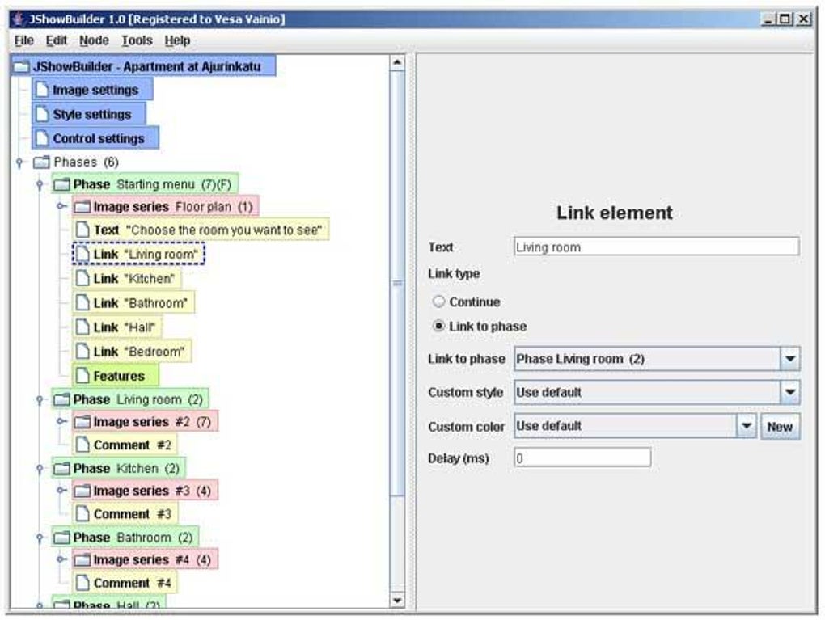Click the Link "Living room" page icon
The height and width of the screenshot is (620, 825).
coord(82,254)
